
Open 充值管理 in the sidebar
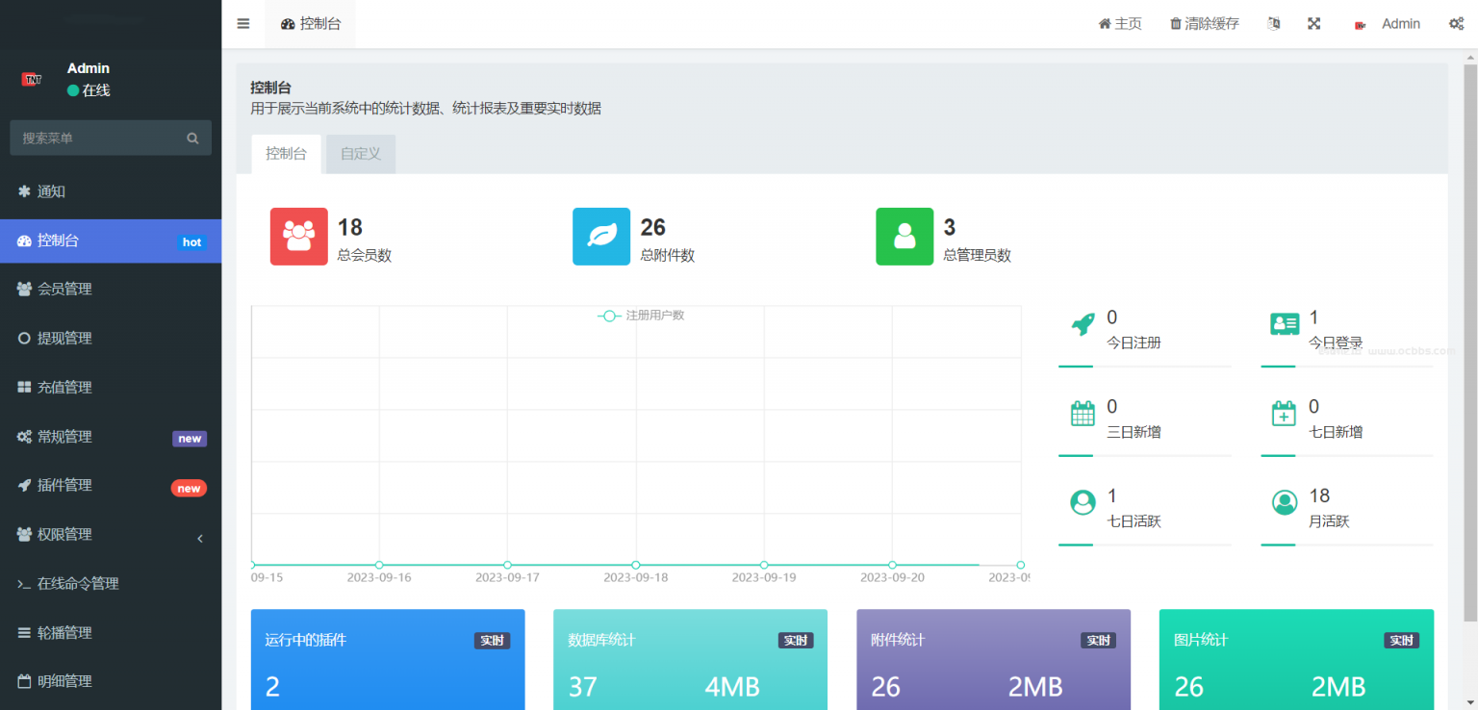click(x=111, y=387)
